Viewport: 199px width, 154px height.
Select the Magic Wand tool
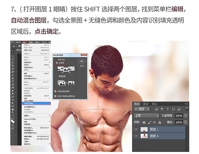coord(12,63)
